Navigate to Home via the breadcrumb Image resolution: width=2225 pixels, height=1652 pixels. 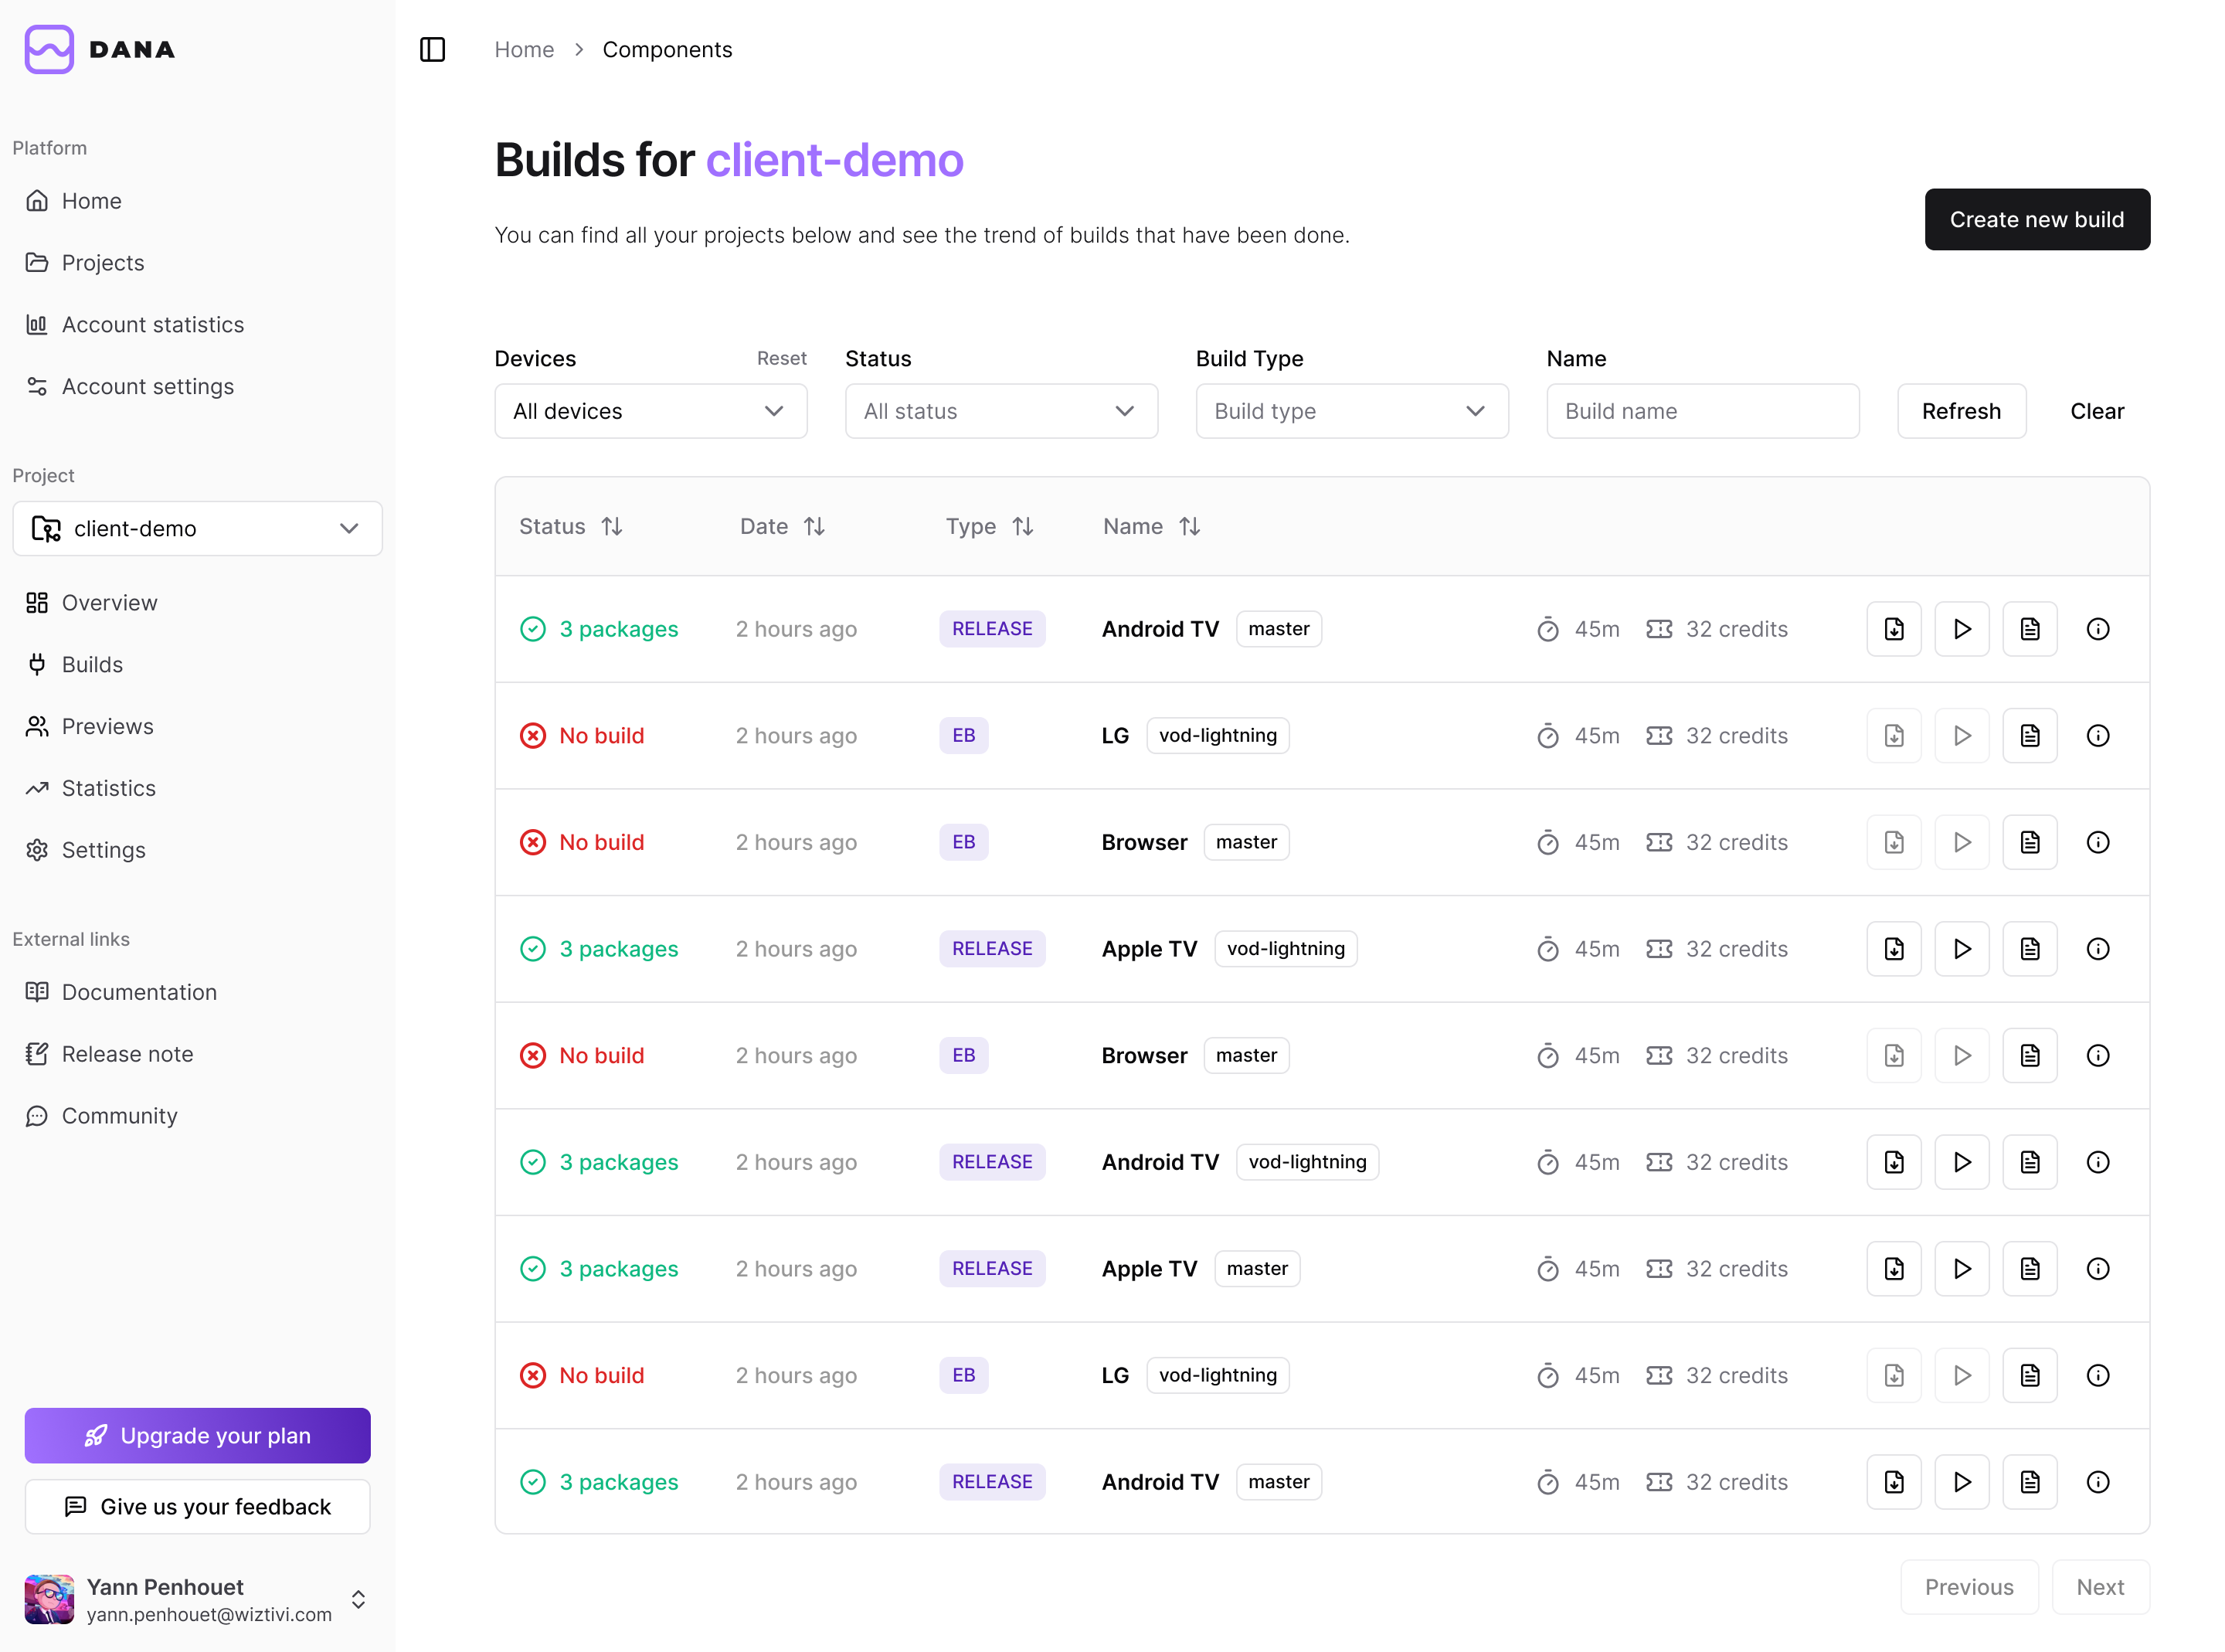click(x=524, y=49)
